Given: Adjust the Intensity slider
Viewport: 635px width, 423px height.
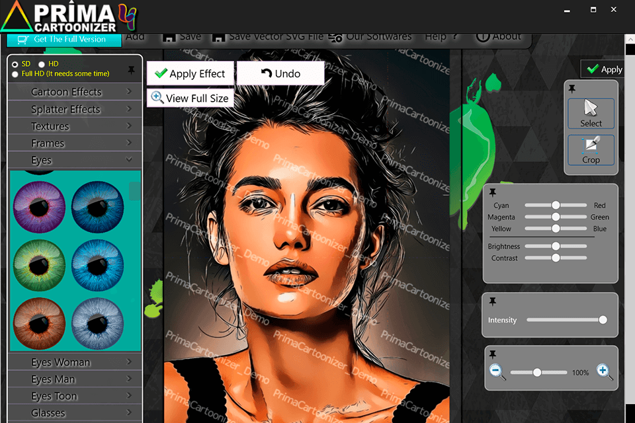Looking at the screenshot, I should [602, 320].
